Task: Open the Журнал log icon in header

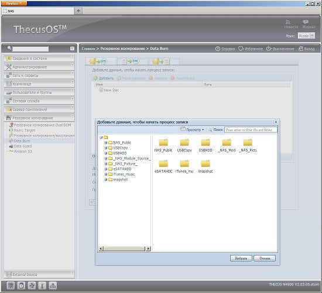Action: pos(306,22)
